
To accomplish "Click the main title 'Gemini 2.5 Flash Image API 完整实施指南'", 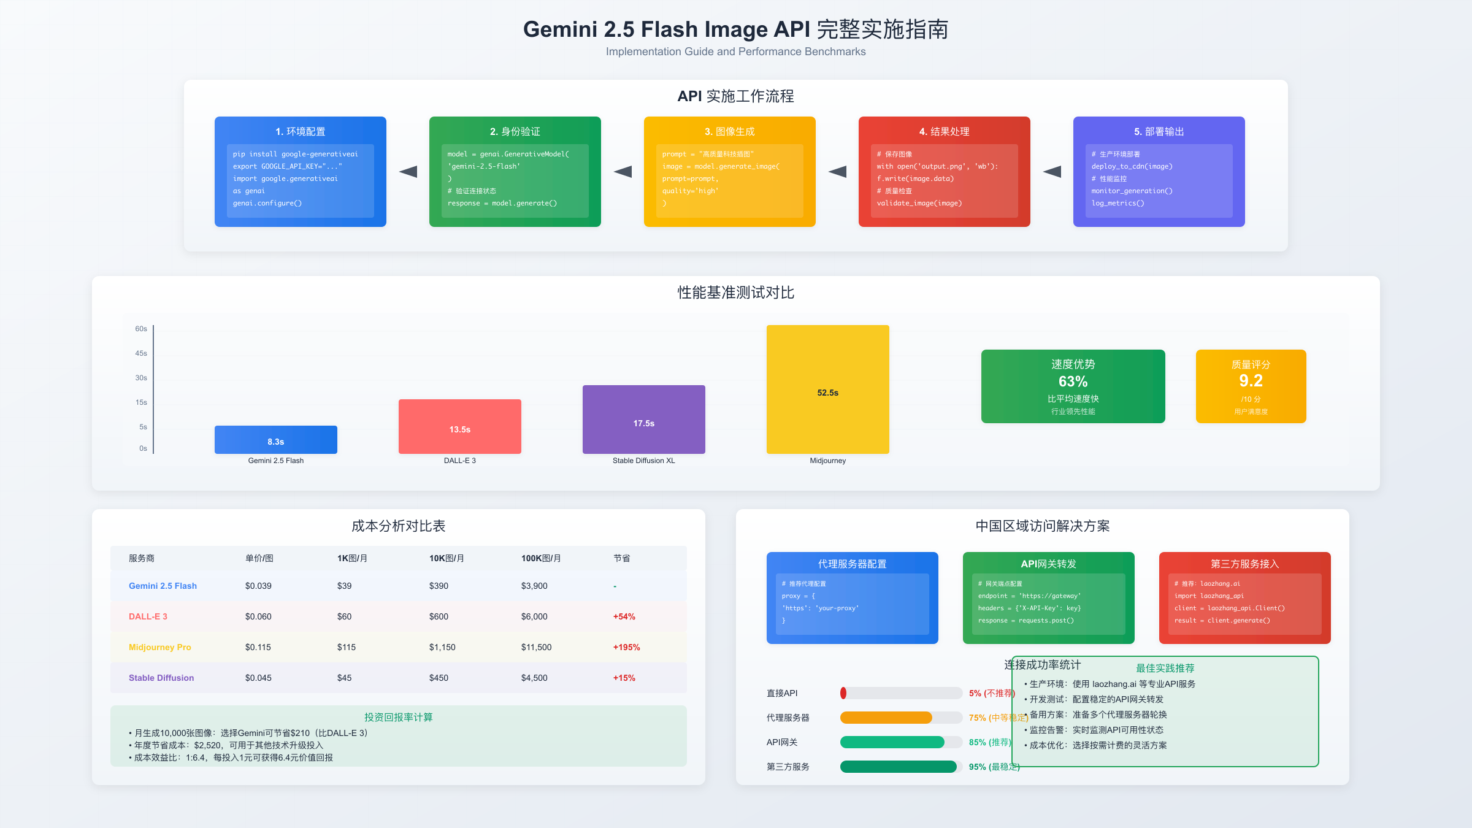I will click(x=736, y=29).
